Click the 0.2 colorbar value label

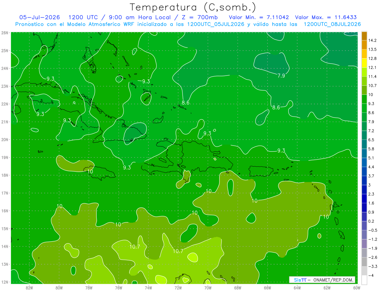371,221
